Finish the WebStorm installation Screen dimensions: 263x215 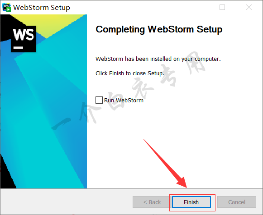pos(191,202)
